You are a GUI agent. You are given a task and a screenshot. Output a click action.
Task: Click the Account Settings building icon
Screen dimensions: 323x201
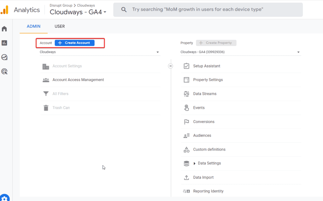point(46,66)
